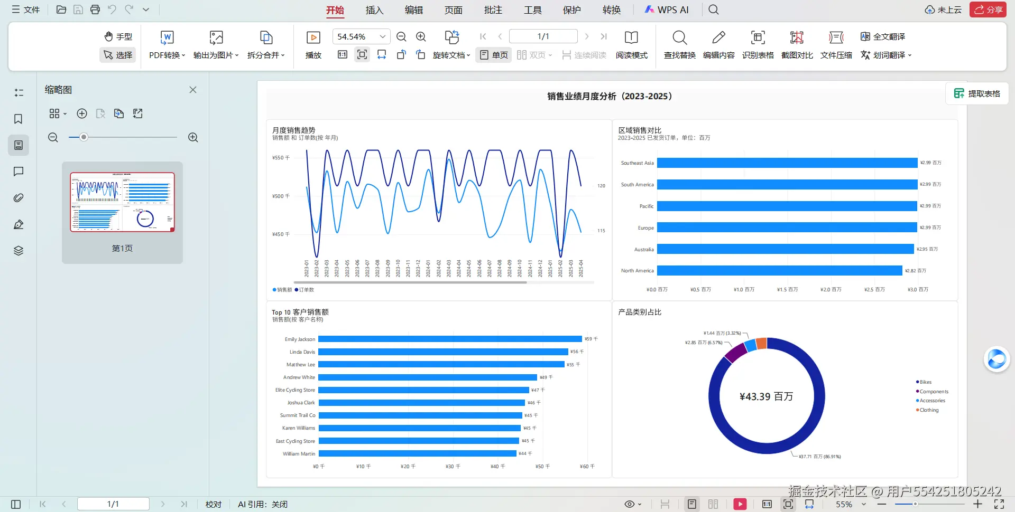Switch to 双页 double page view

tap(534, 55)
